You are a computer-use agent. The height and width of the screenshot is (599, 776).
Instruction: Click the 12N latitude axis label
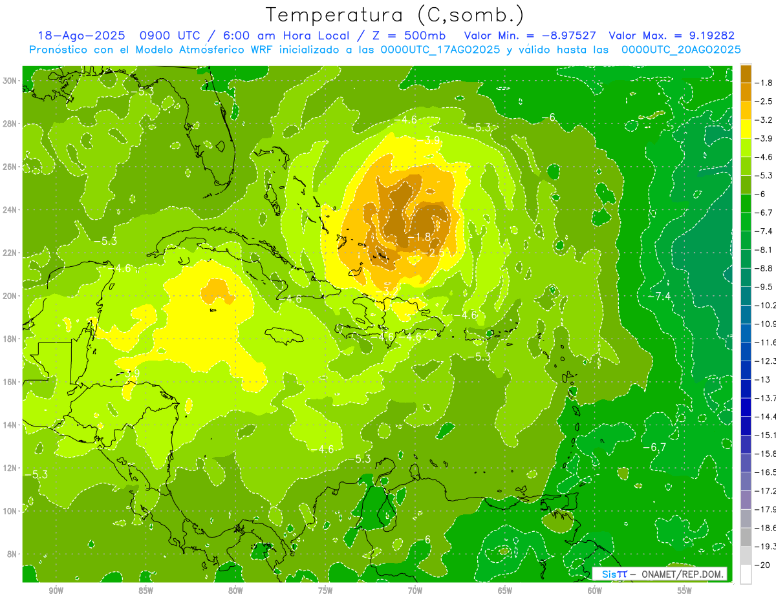[10, 467]
